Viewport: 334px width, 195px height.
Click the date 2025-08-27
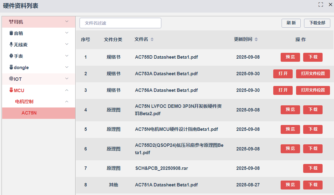(248, 185)
